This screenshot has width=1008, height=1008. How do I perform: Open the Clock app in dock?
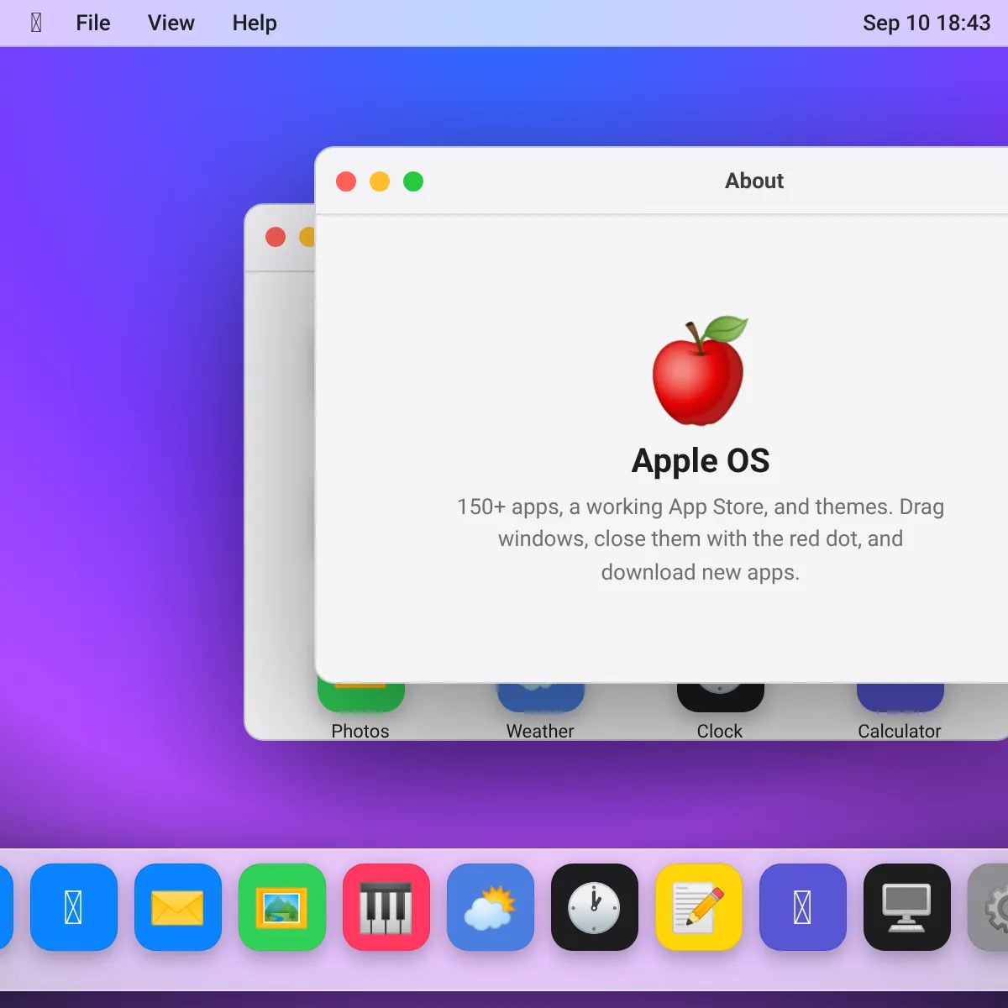595,907
